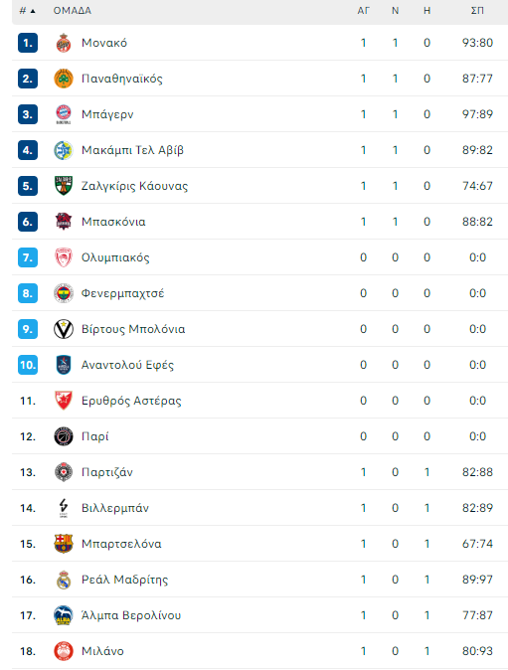Viewport: 508px width, 670px height.
Task: Sort standings by ΑΓ column header
Action: pyautogui.click(x=363, y=11)
